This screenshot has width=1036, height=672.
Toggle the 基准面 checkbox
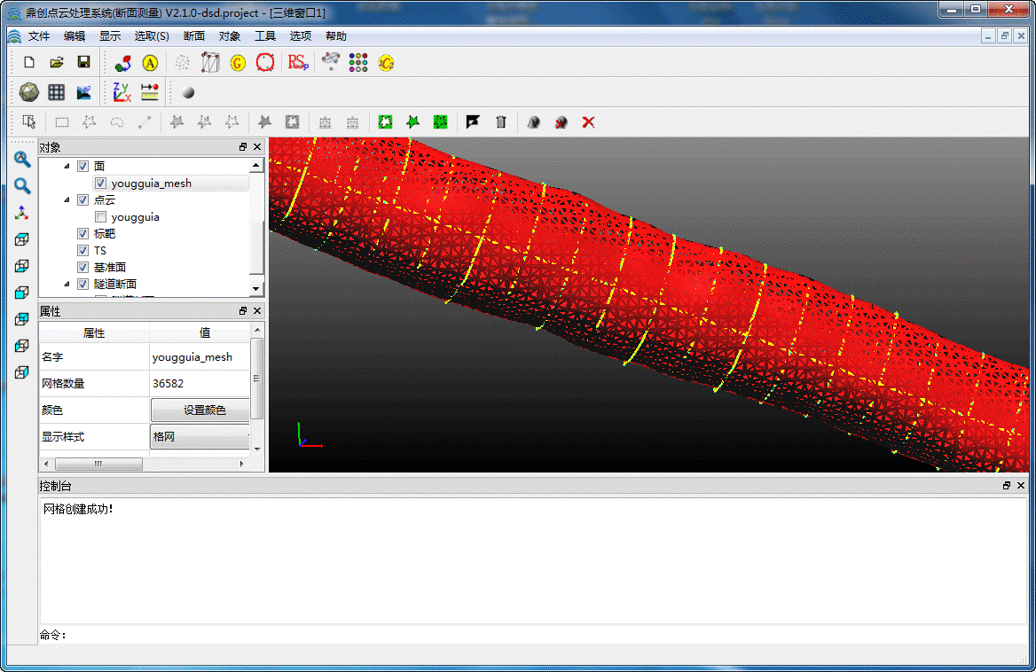click(x=83, y=268)
